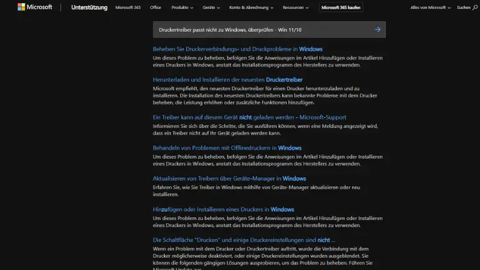Click the Microsoft logo

click(35, 7)
